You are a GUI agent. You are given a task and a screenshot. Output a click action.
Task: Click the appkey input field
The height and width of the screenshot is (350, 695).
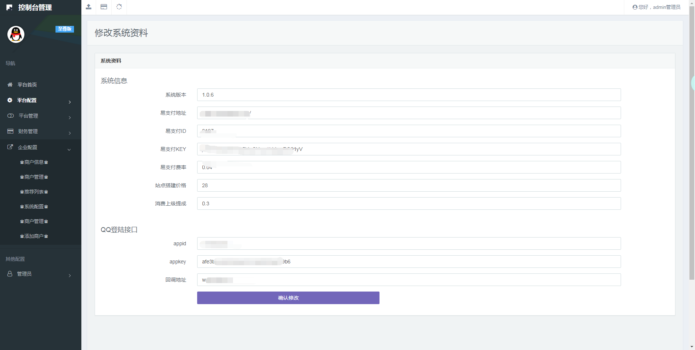(x=409, y=262)
